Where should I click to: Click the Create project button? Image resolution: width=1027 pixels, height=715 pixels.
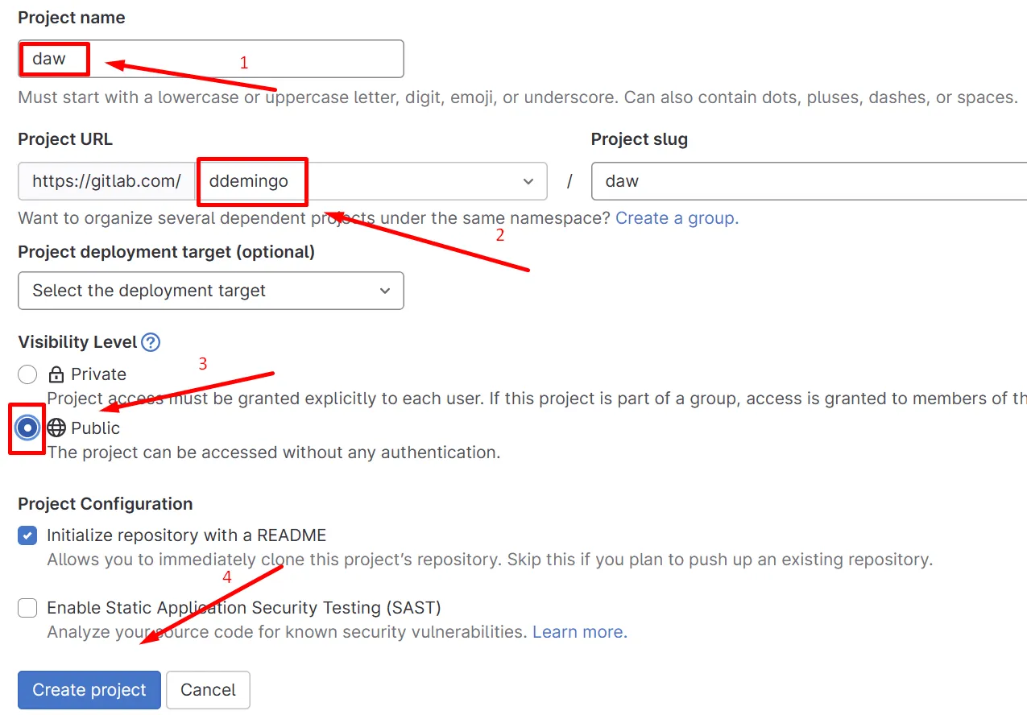pos(89,690)
